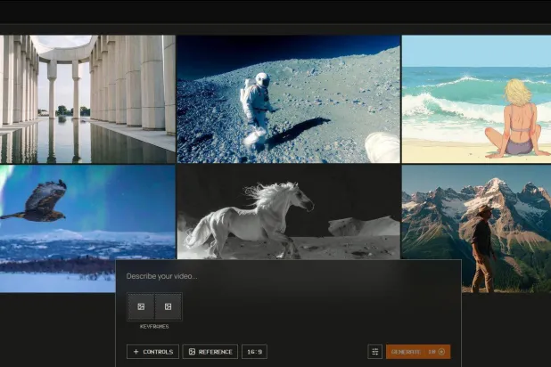Click the plus icon on Controls
This screenshot has height=367, width=551.
pyautogui.click(x=136, y=352)
